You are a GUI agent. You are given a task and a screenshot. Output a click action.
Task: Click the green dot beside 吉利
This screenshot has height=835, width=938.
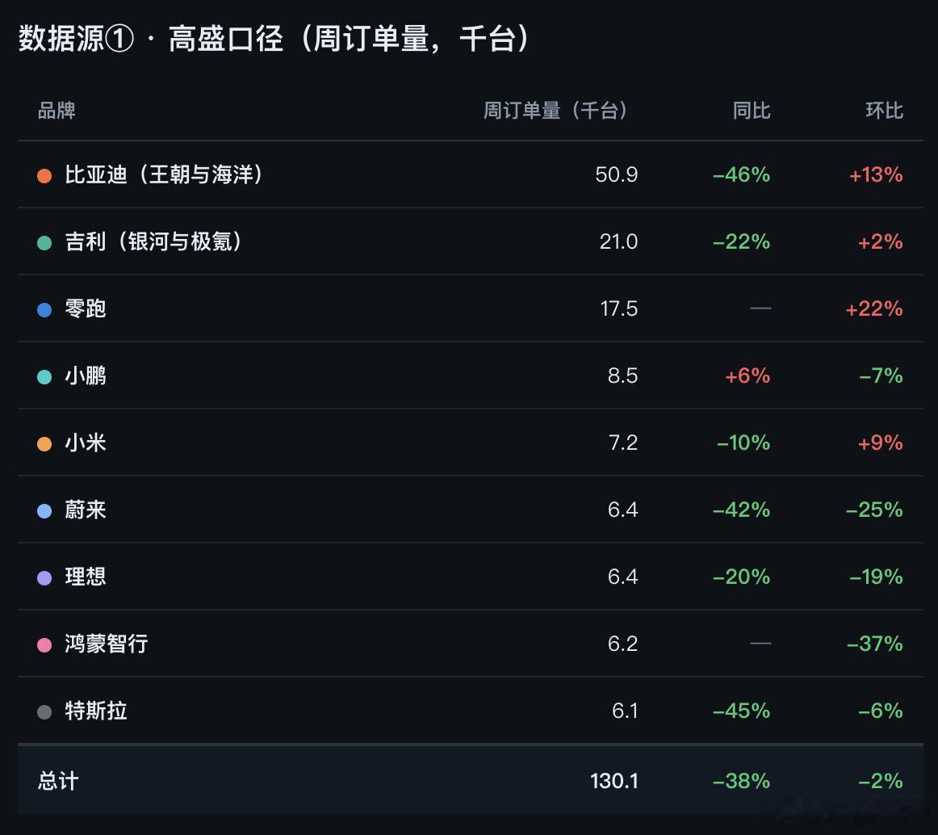44,242
